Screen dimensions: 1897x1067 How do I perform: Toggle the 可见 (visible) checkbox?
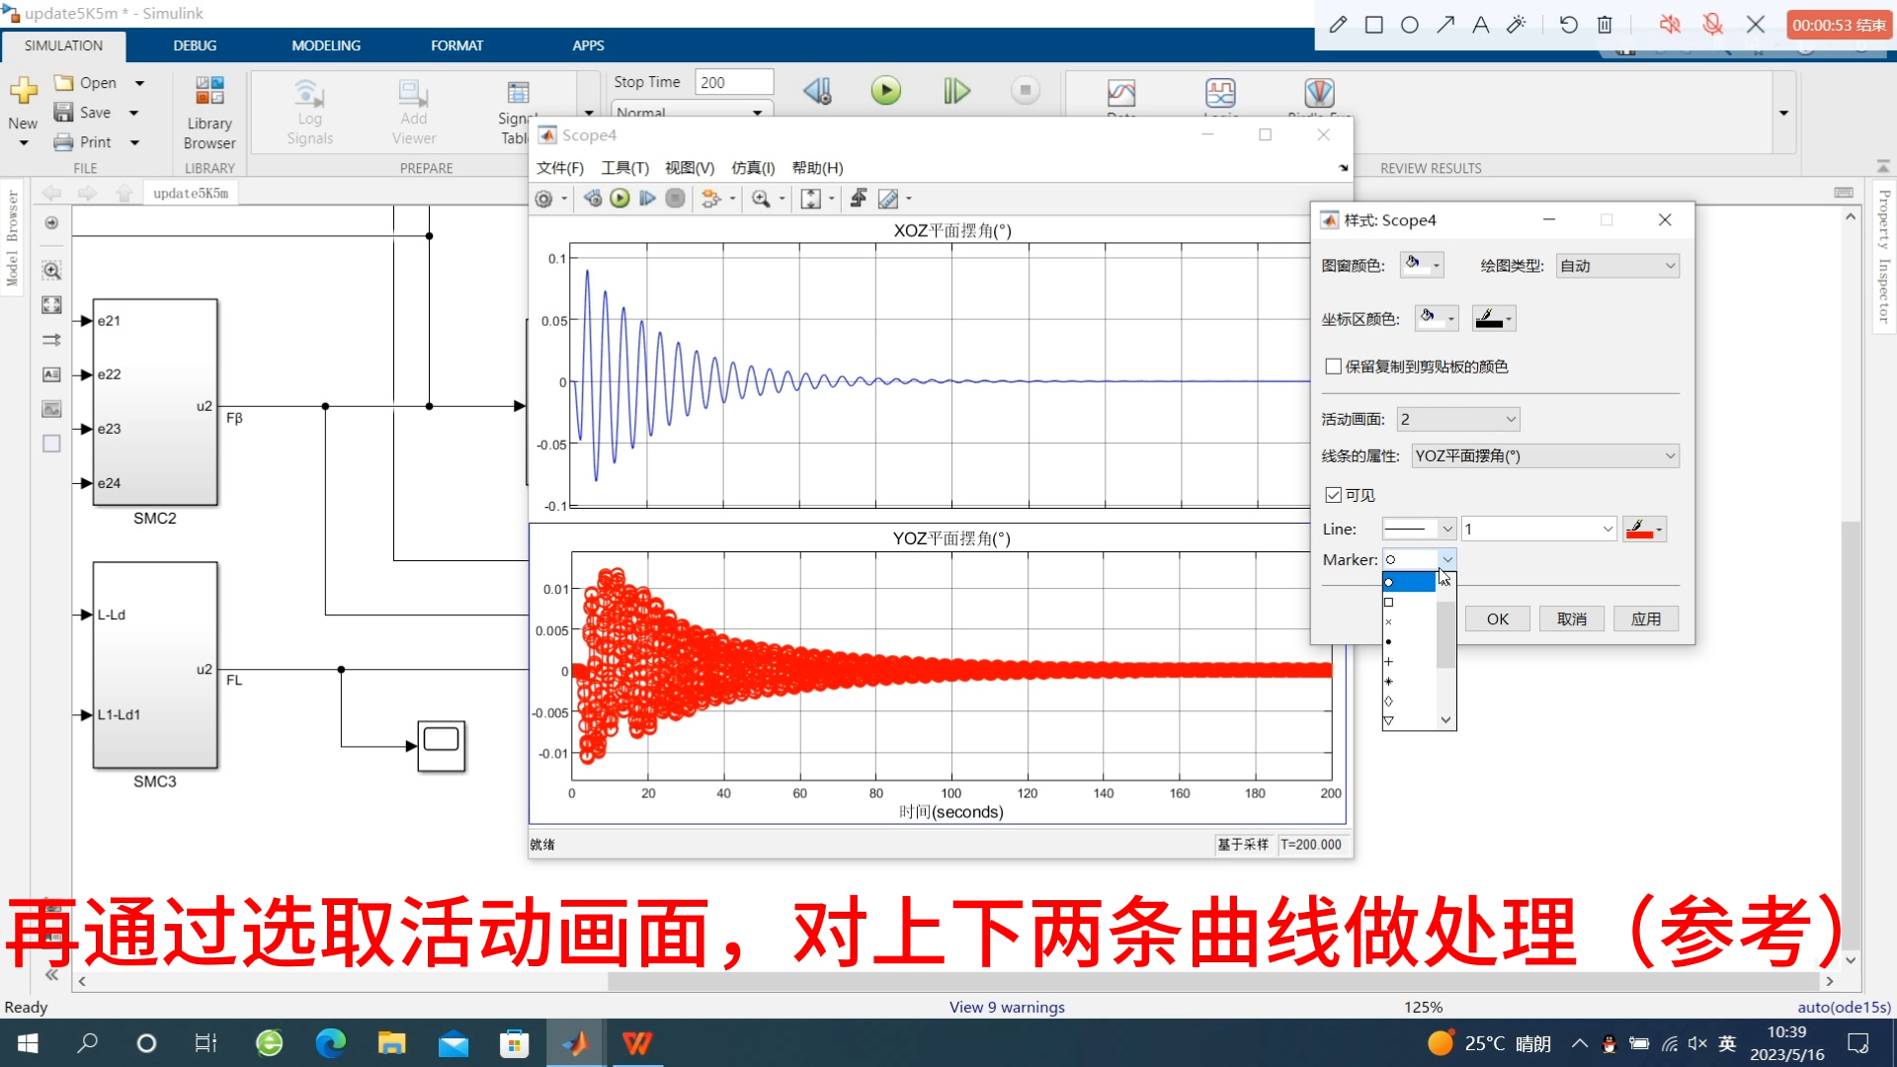tap(1334, 495)
